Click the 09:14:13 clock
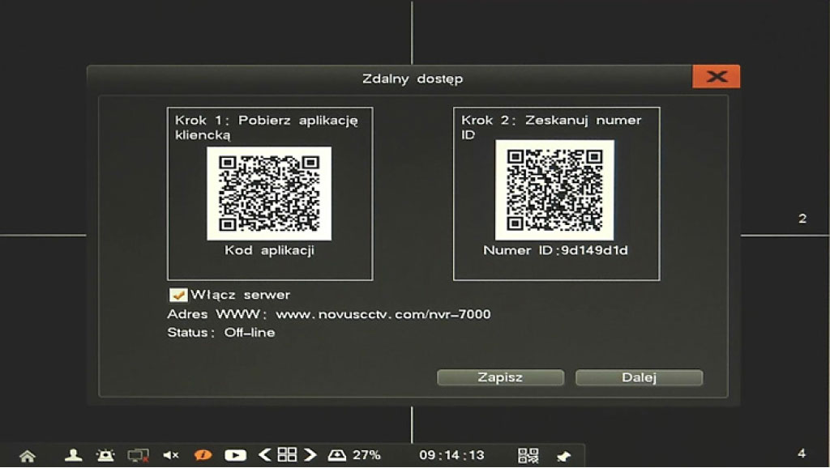The width and height of the screenshot is (830, 468). [451, 455]
